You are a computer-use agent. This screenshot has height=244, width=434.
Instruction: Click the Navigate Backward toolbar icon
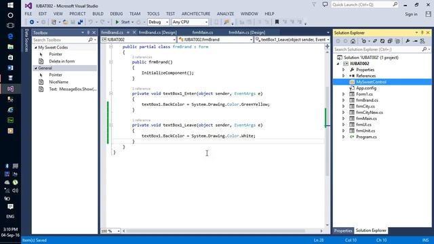point(32,22)
